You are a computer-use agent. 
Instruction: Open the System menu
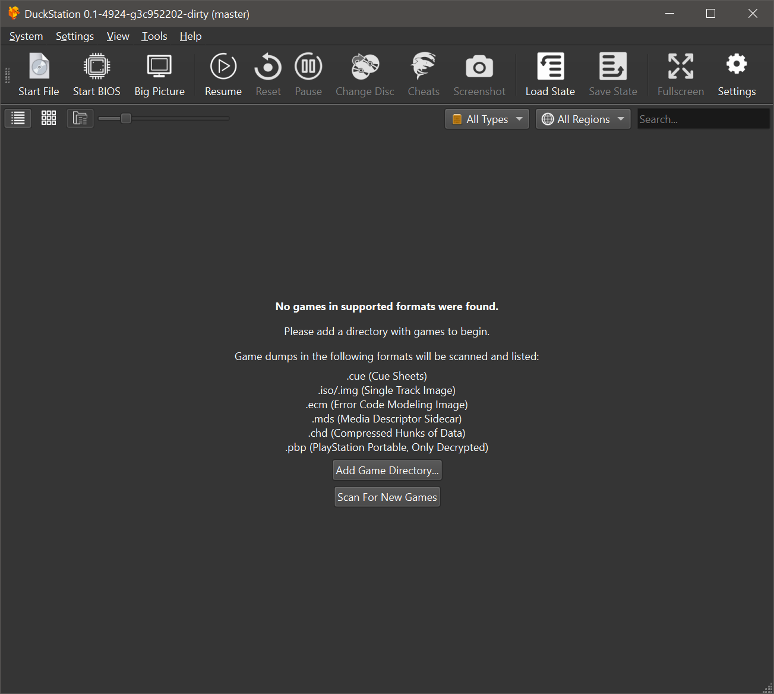coord(26,36)
